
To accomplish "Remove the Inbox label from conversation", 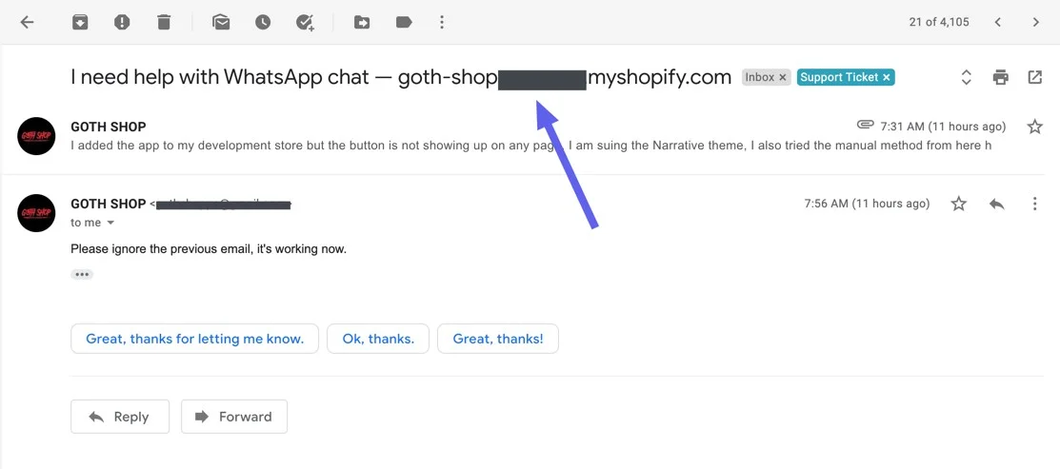I will point(783,78).
